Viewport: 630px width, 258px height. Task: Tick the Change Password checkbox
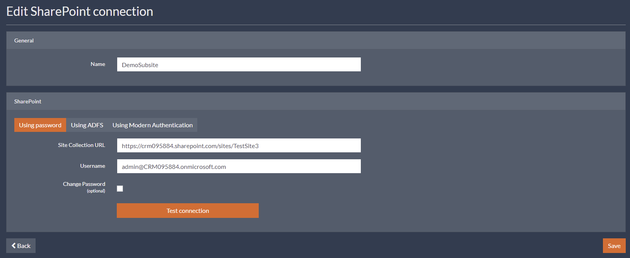pos(120,189)
